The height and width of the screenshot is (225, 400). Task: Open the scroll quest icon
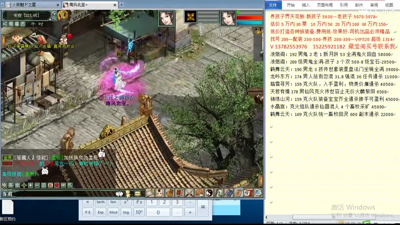(x=150, y=193)
